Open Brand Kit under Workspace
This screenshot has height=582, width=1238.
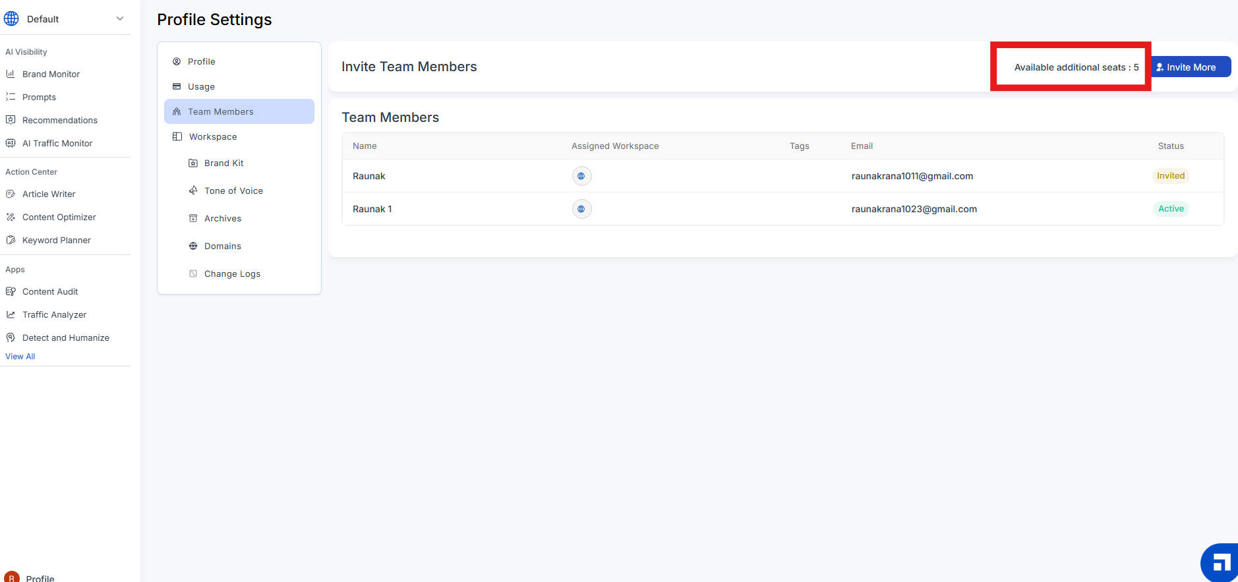tap(223, 163)
